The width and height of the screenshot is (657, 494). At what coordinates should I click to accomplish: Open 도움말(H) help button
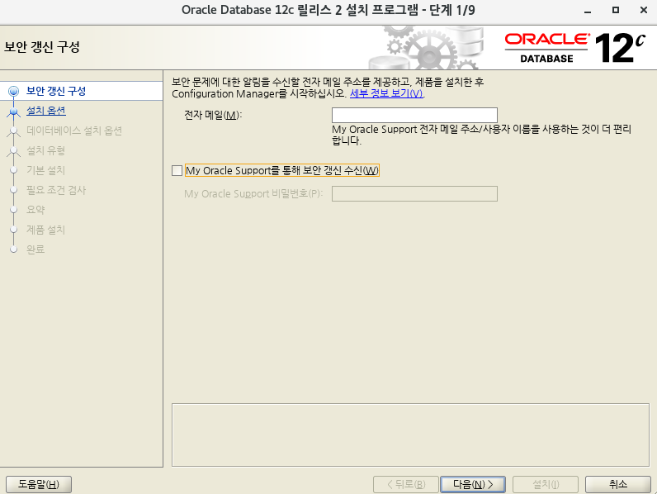(39, 484)
